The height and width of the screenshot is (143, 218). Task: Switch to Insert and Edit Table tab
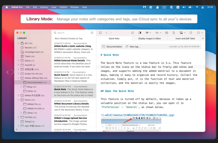tap(185, 39)
